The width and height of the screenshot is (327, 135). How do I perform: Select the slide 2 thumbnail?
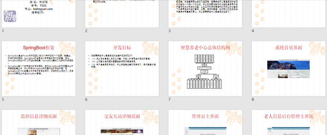point(122,14)
